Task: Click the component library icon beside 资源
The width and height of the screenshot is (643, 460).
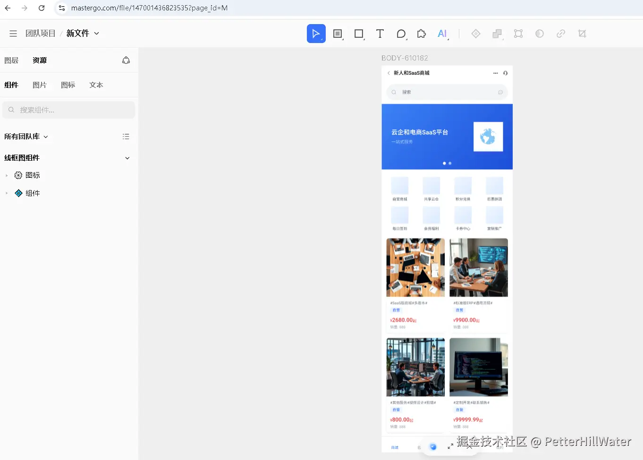Action: [x=126, y=60]
